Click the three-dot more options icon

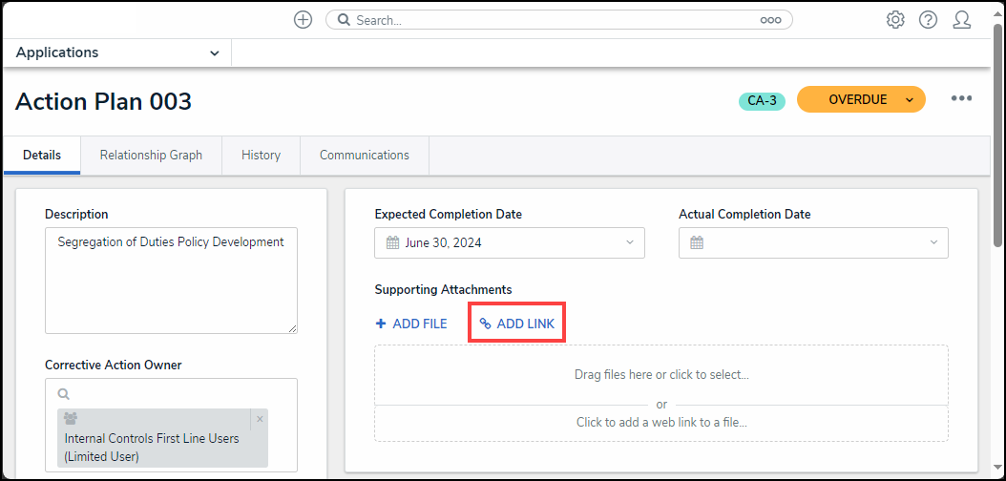pyautogui.click(x=961, y=99)
